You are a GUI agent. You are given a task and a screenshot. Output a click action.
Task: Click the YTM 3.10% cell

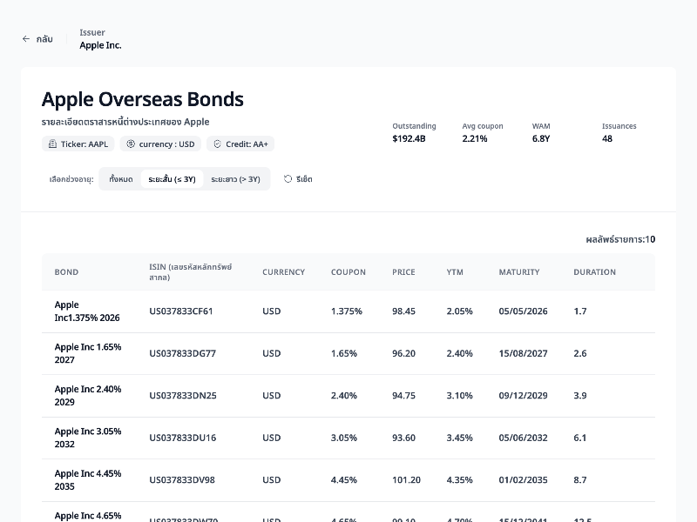click(x=460, y=396)
